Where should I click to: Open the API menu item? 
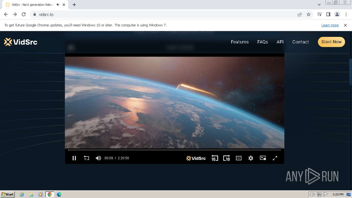(280, 42)
